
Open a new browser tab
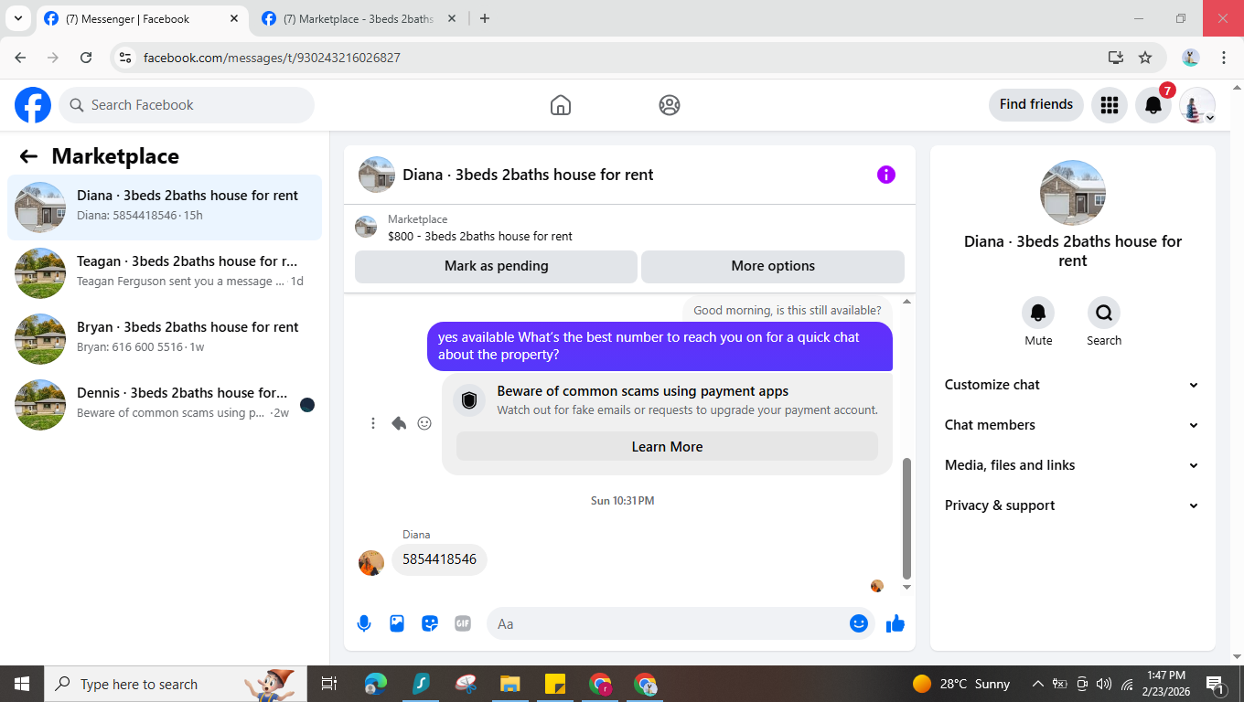pos(485,18)
